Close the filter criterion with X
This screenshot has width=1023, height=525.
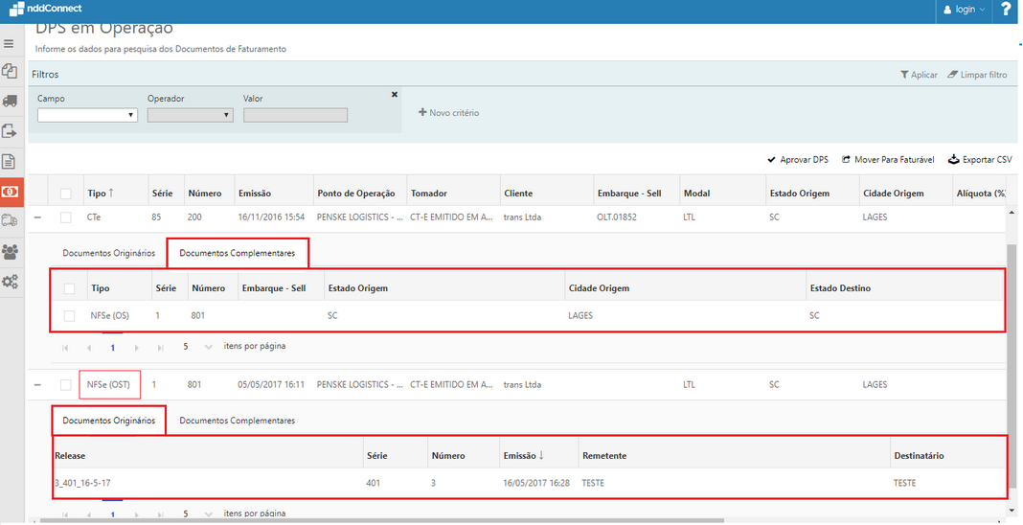[395, 94]
